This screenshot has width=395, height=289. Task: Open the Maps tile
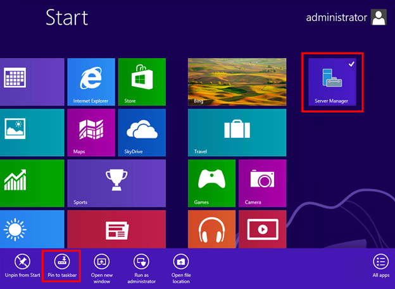tap(91, 132)
